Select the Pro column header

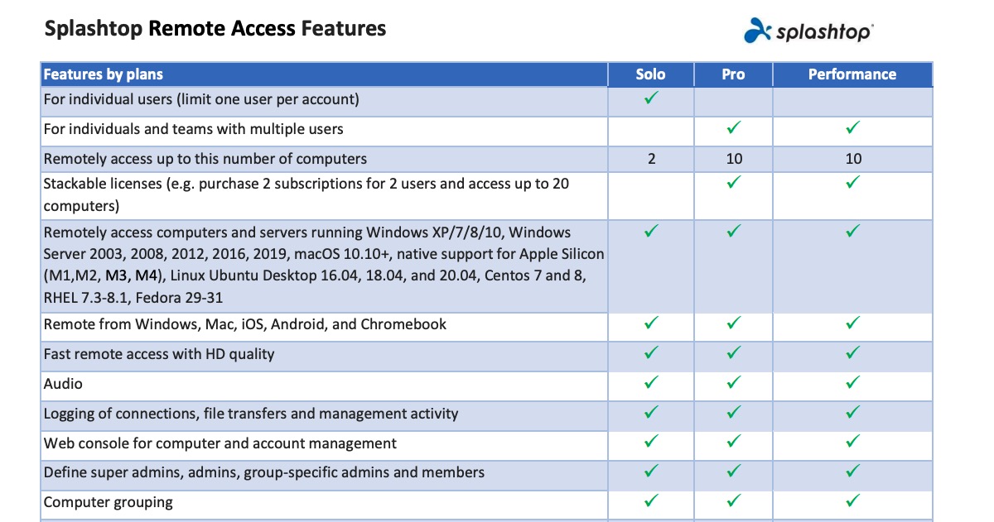pos(732,74)
